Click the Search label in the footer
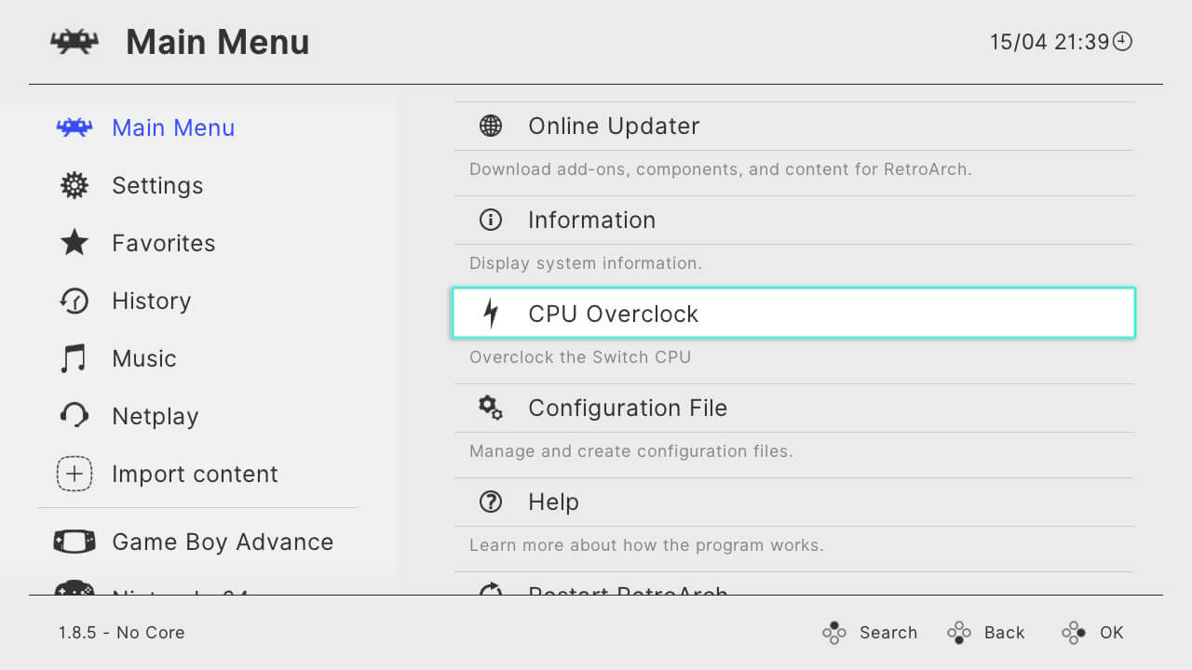This screenshot has width=1192, height=670. coord(888,633)
